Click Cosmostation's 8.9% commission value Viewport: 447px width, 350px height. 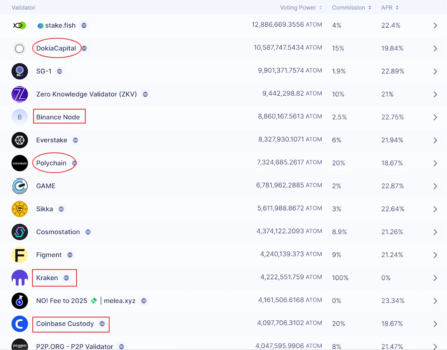pos(339,232)
